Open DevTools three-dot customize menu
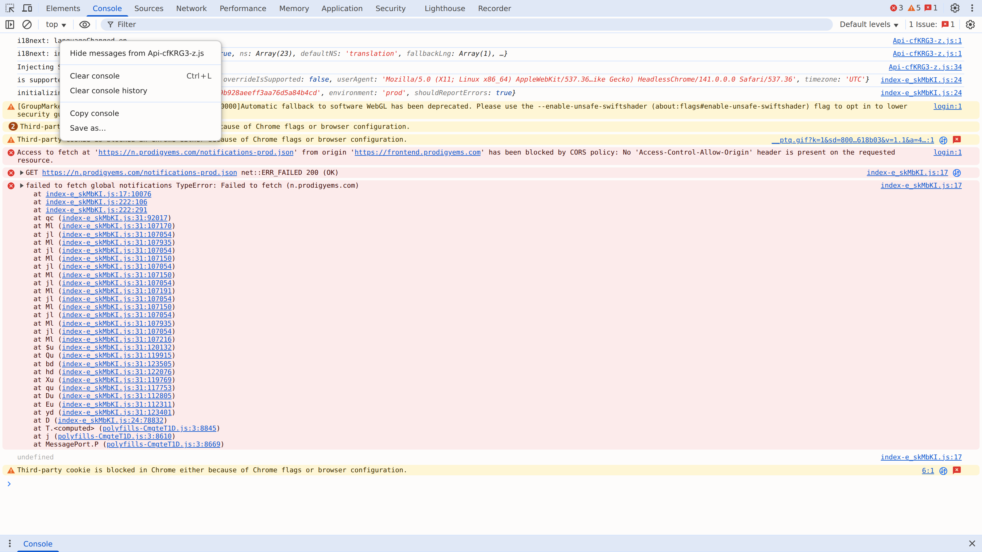Viewport: 982px width, 552px height. 972,8
